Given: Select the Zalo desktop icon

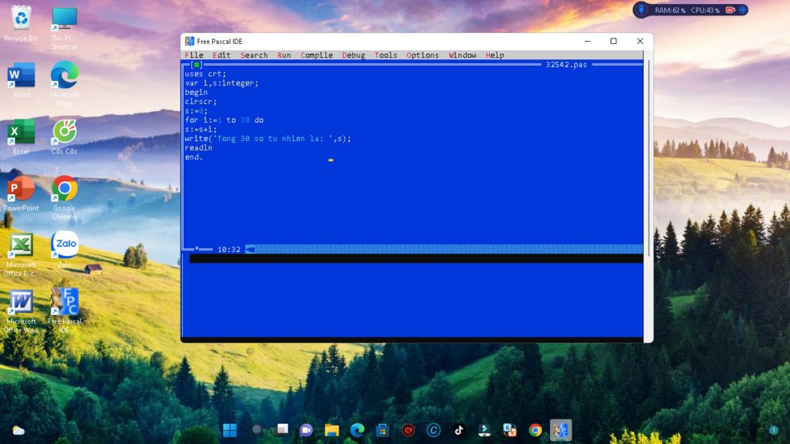Looking at the screenshot, I should [65, 250].
